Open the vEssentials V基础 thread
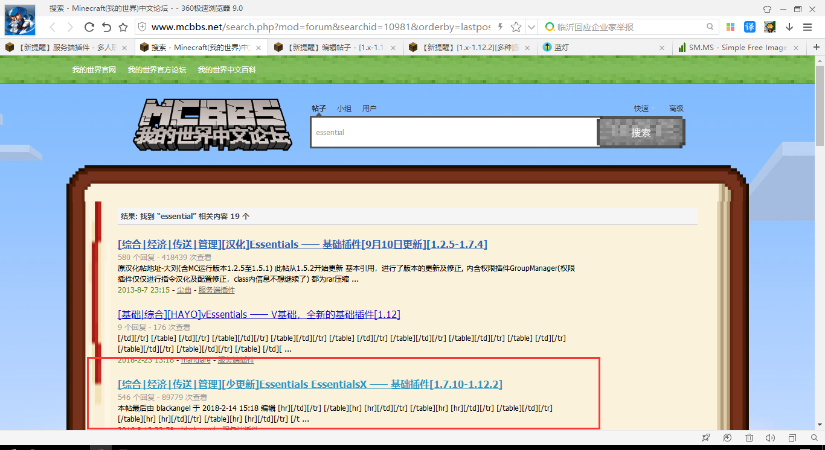The height and width of the screenshot is (450, 825). (259, 314)
